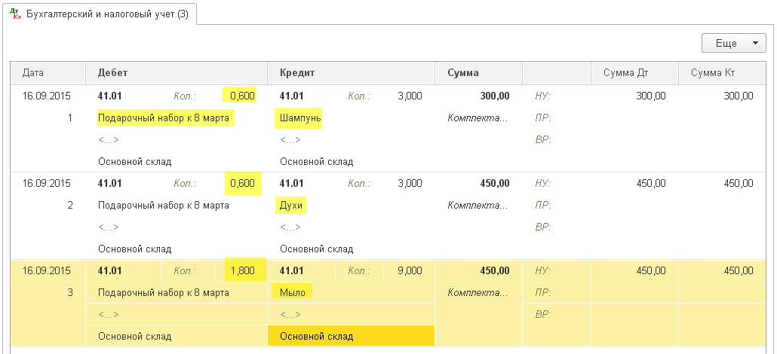Image resolution: width=777 pixels, height=354 pixels.
Task: Click the Сумма Кт column header
Action: point(714,73)
